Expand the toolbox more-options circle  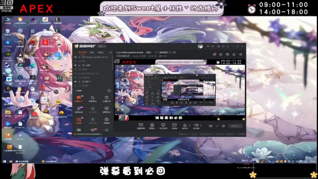(x=109, y=91)
